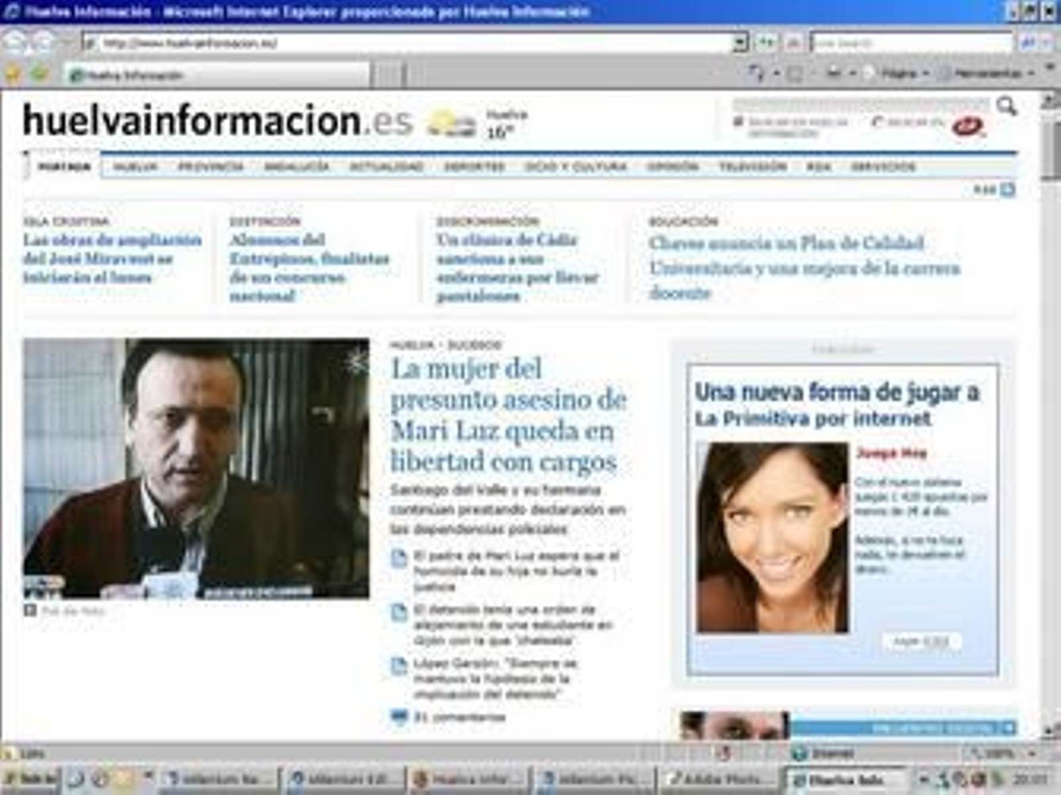Click the site search magnifying glass icon

1006,106
